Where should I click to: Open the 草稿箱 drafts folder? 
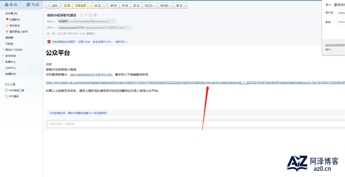point(9,38)
